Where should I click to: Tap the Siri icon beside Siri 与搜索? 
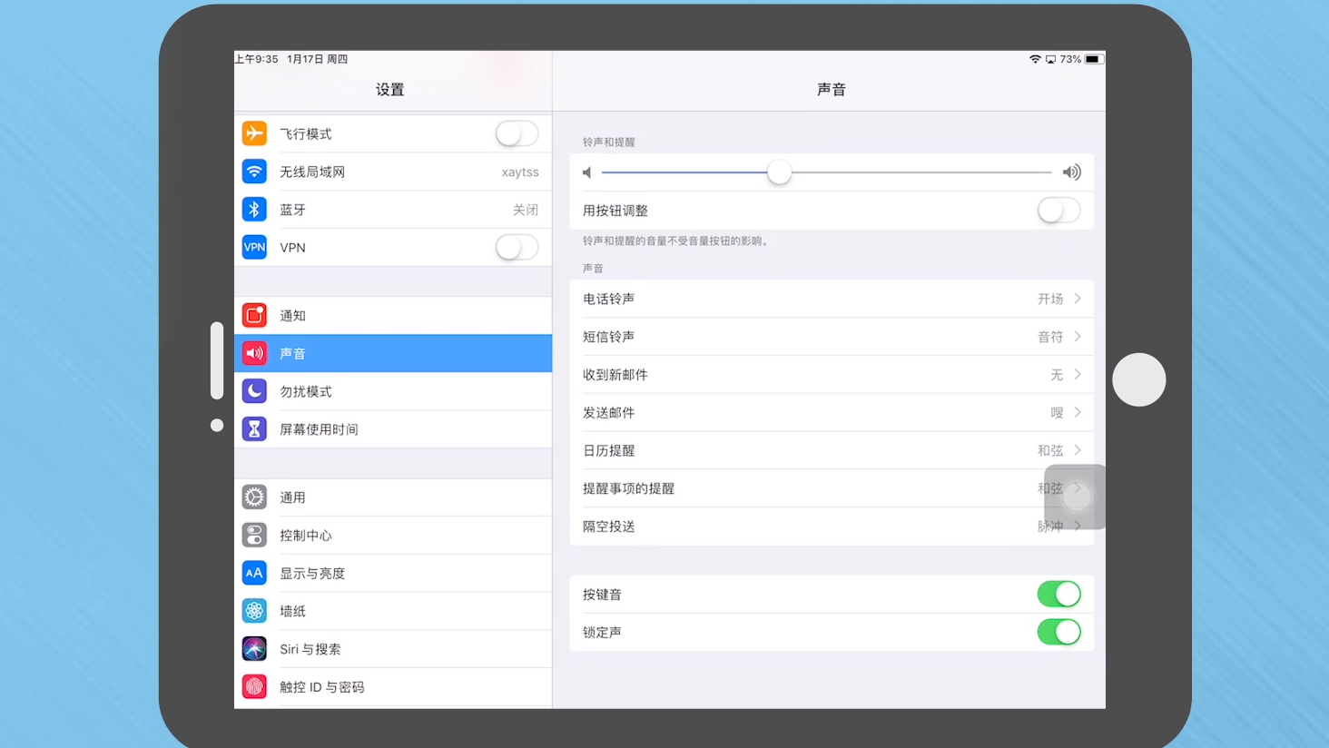[x=254, y=649]
